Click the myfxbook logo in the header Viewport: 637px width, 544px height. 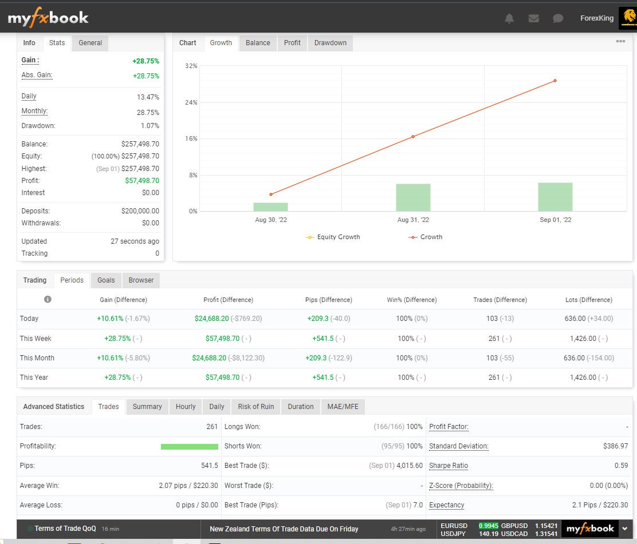click(x=47, y=18)
